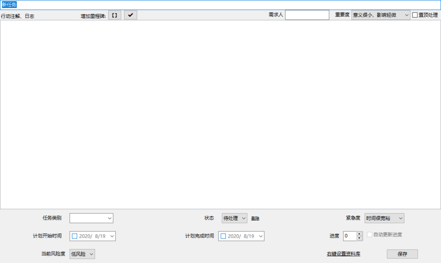
Task: Decrease 进度 value with down arrow
Action: 359,238
